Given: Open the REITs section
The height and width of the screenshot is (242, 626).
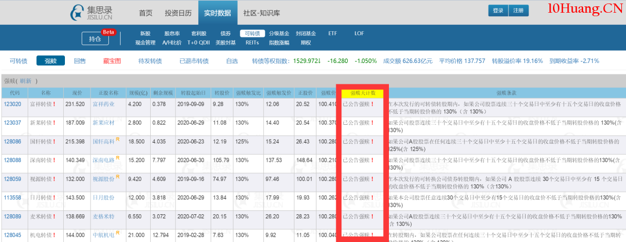Looking at the screenshot, I should point(252,43).
